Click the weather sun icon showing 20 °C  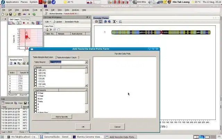coord(65,2)
